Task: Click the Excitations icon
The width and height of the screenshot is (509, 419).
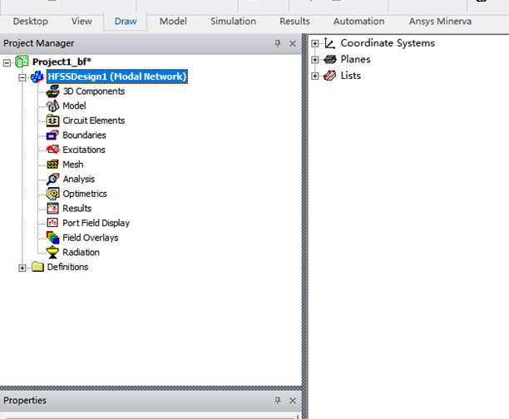Action: (52, 150)
